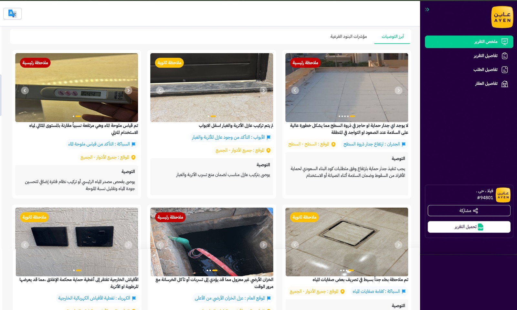Select active carousel dot on roof image

tap(353, 116)
